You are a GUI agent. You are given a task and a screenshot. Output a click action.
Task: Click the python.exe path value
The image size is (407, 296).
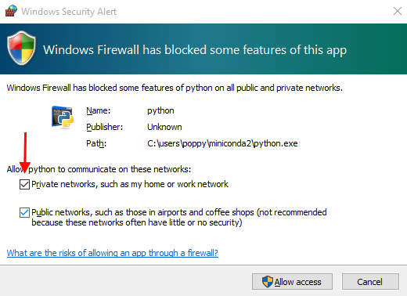[222, 143]
